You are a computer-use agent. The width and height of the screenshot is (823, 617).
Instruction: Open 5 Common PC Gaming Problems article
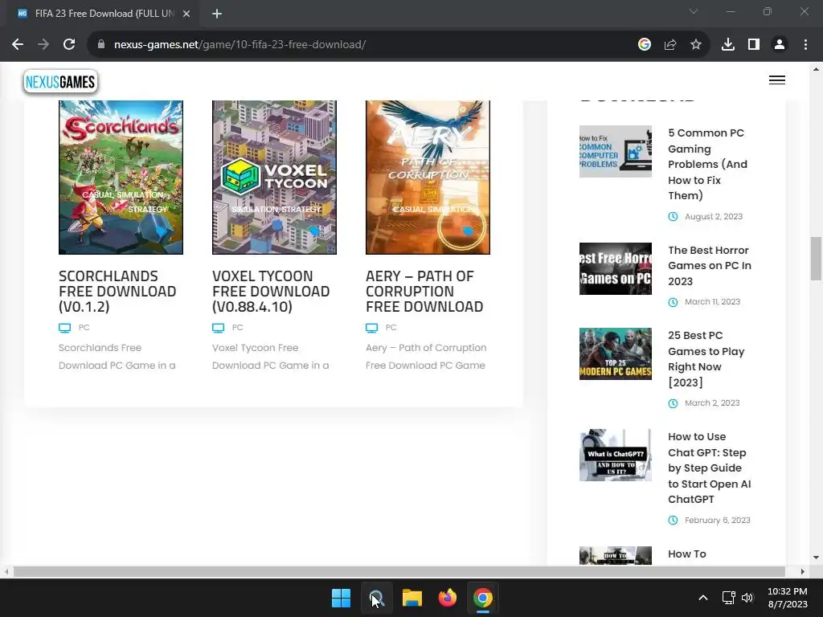point(707,164)
